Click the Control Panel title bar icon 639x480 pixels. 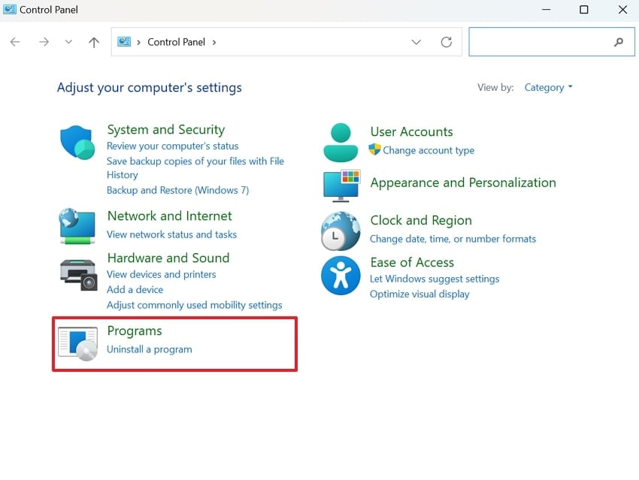(9, 9)
